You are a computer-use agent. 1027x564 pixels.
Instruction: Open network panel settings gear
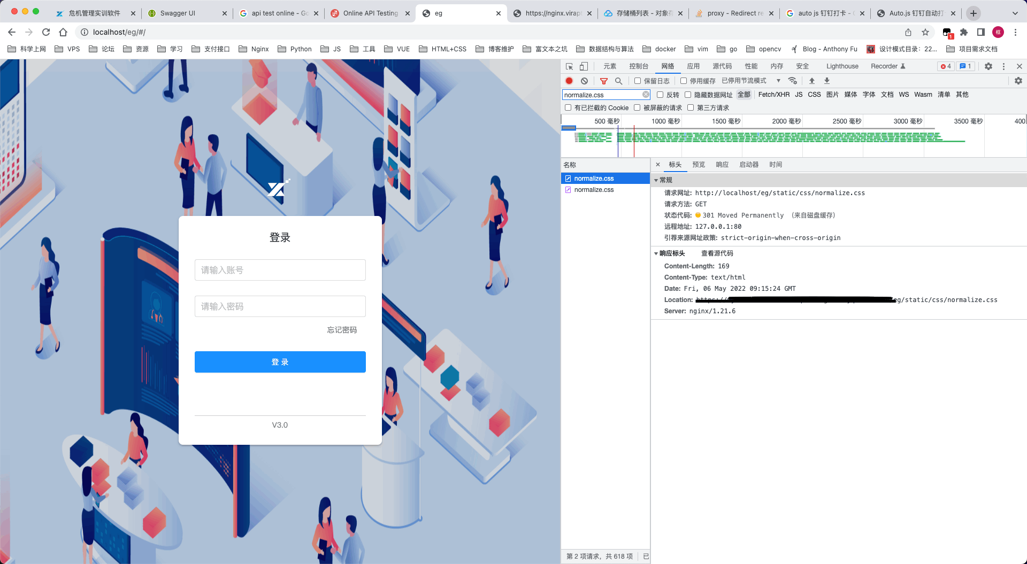(x=1018, y=81)
